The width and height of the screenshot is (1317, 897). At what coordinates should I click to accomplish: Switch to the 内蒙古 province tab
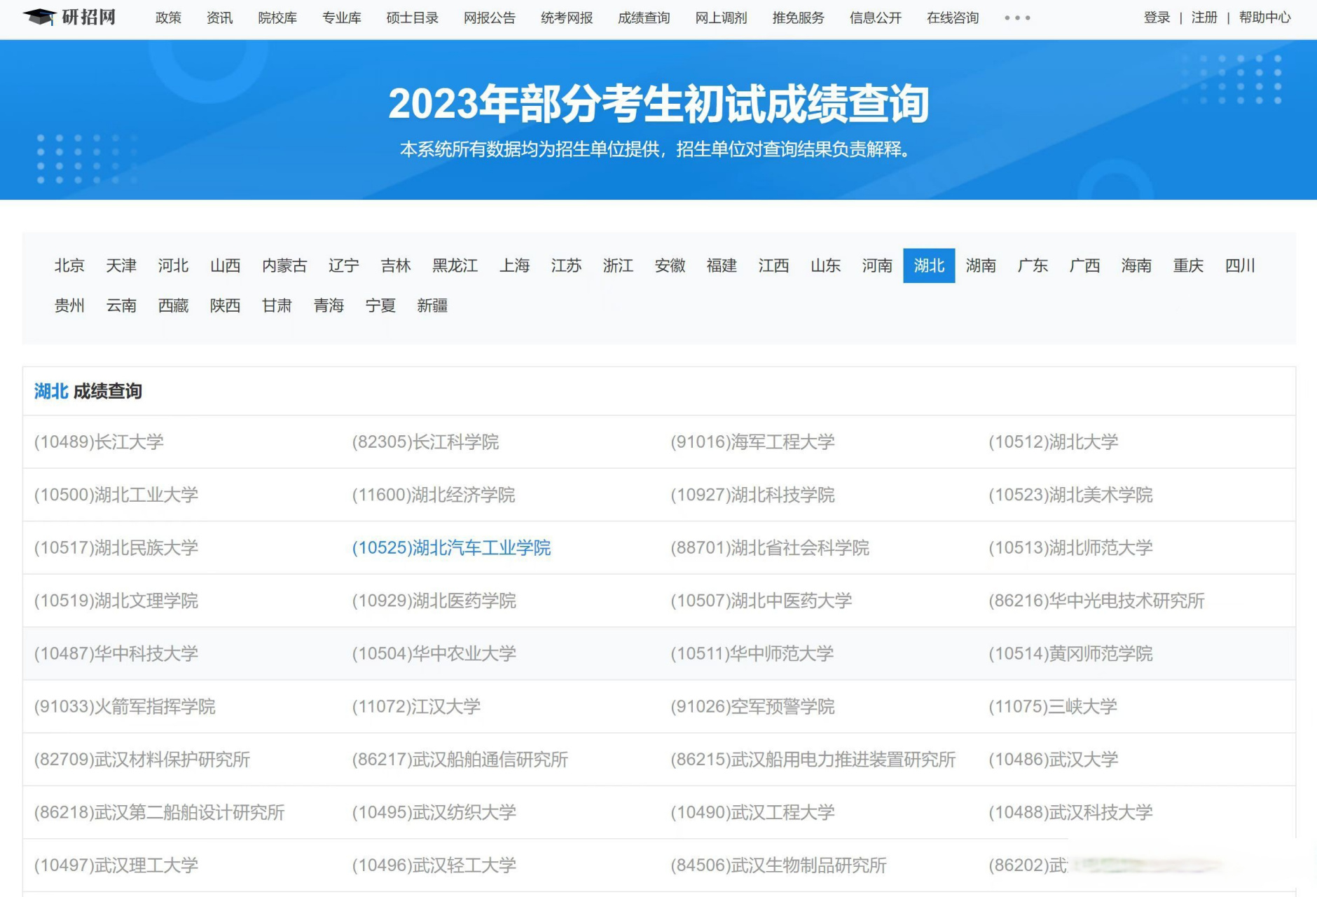tap(284, 266)
